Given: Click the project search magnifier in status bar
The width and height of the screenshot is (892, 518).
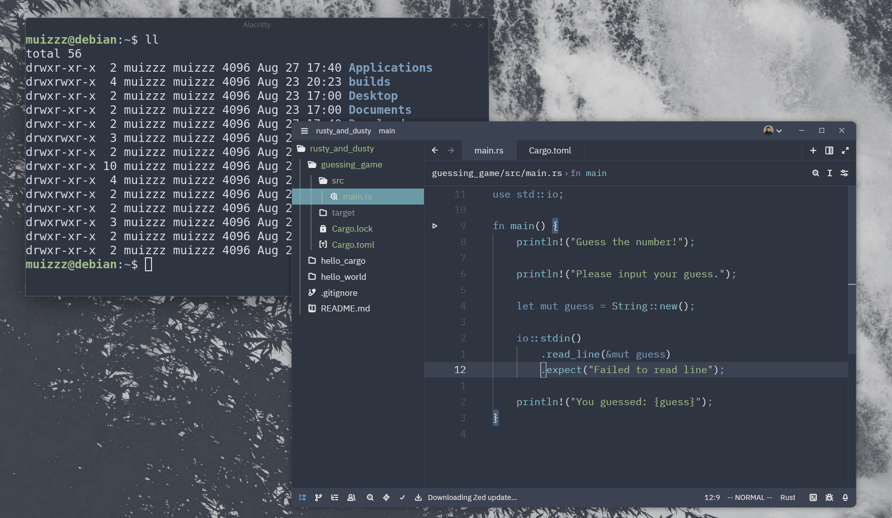Looking at the screenshot, I should tap(370, 497).
